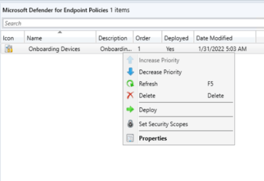Click the lock icon for Set Security Scopes
This screenshot has width=264, height=181.
click(131, 124)
